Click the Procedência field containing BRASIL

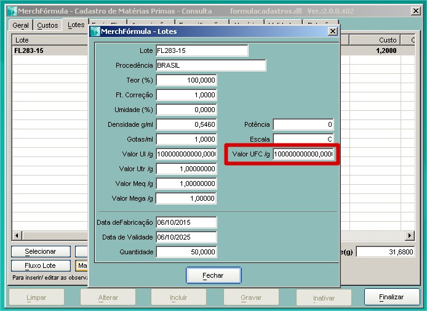(x=210, y=65)
